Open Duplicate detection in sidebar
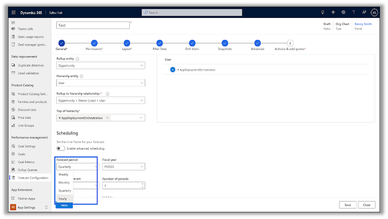 tap(30, 65)
